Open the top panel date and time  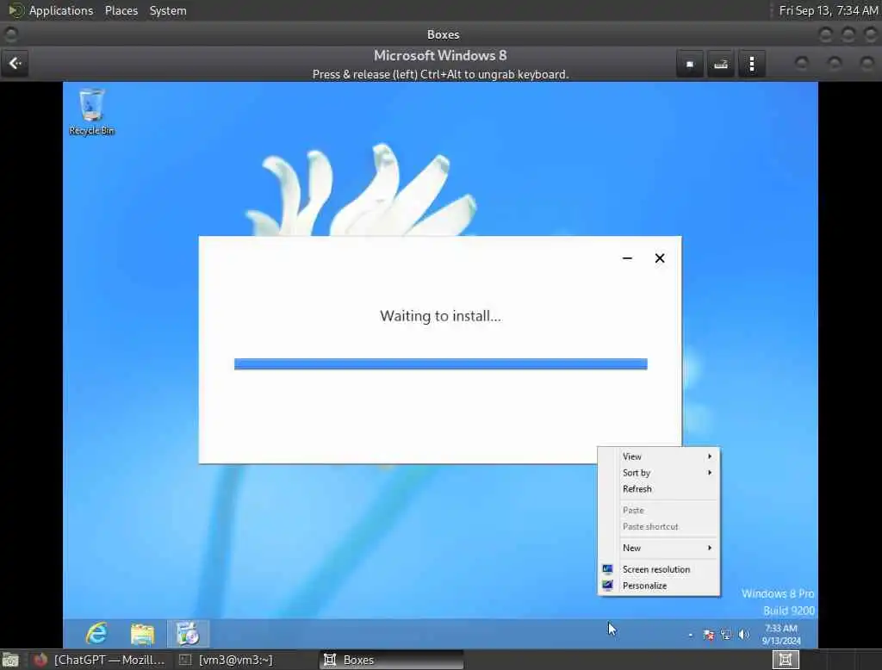828,10
